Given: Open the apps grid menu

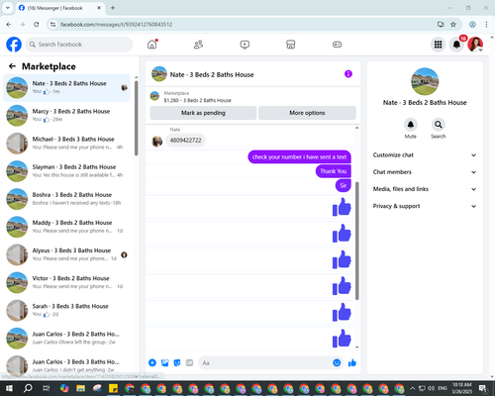Looking at the screenshot, I should point(438,45).
